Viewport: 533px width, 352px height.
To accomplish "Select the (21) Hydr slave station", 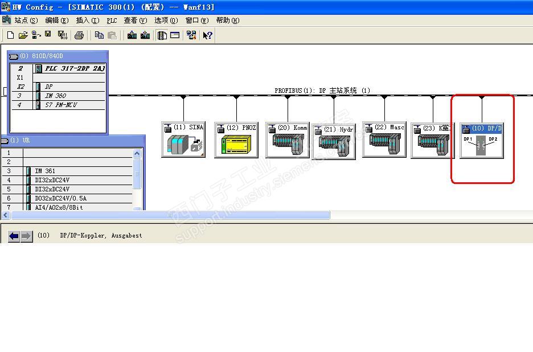I will [334, 141].
